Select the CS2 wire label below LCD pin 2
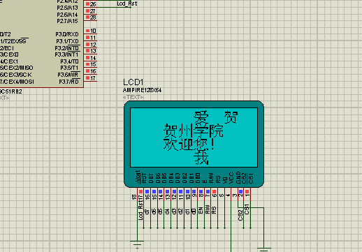This screenshot has height=252, width=362. (x=240, y=215)
